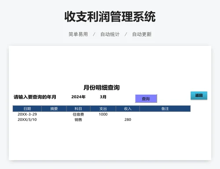Click the 摘要 column header
The width and height of the screenshot is (220, 169).
[x=54, y=109]
